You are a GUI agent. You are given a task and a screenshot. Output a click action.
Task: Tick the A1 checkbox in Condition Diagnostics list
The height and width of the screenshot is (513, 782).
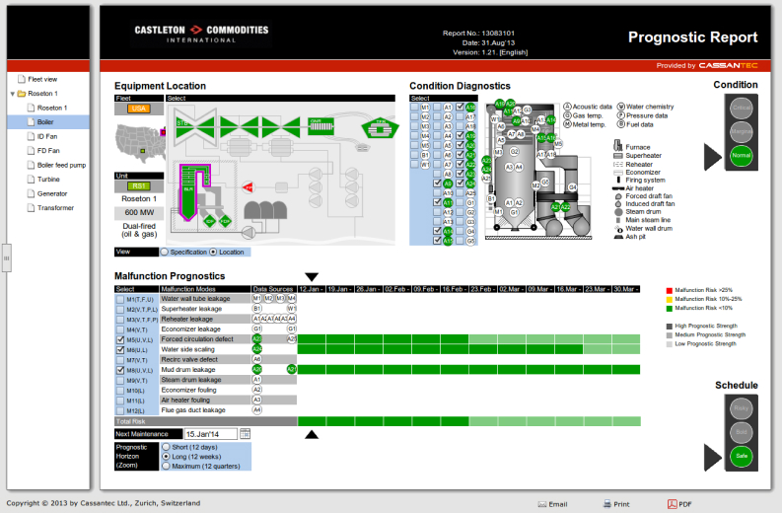click(x=437, y=107)
